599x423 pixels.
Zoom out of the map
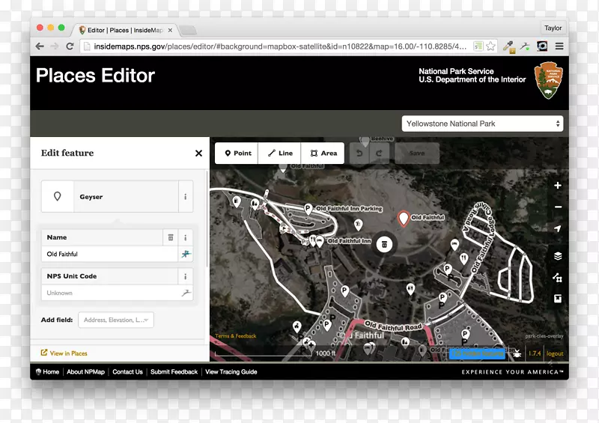click(558, 207)
